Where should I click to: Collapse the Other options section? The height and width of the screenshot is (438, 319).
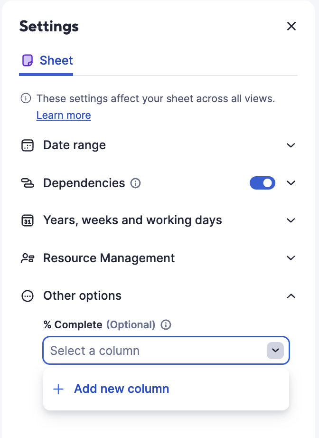coord(291,295)
